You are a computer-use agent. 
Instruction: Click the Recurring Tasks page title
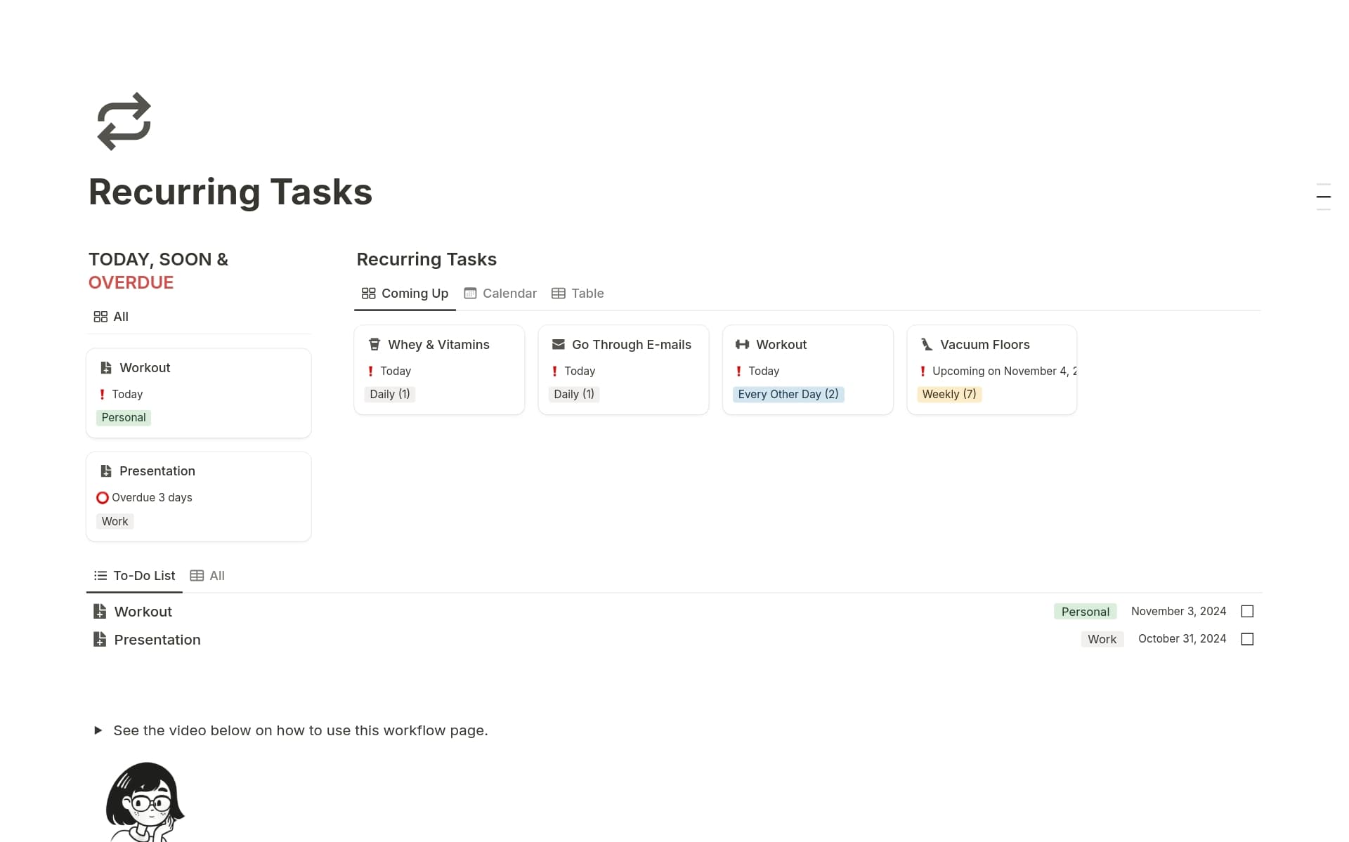pos(230,192)
